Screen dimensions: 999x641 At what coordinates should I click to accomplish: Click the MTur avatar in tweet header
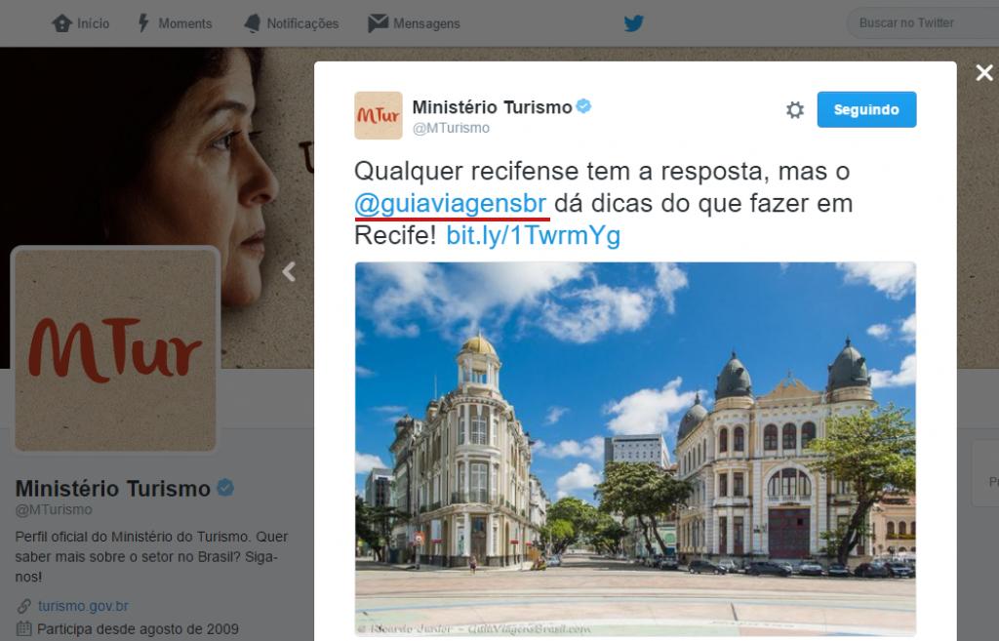[x=379, y=115]
